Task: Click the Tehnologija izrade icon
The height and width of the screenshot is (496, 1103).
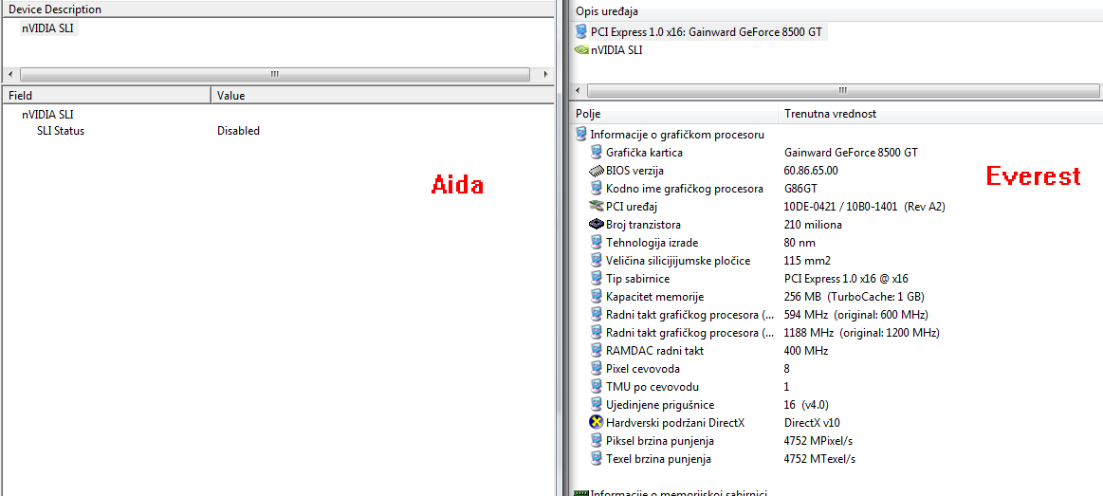Action: coord(596,243)
